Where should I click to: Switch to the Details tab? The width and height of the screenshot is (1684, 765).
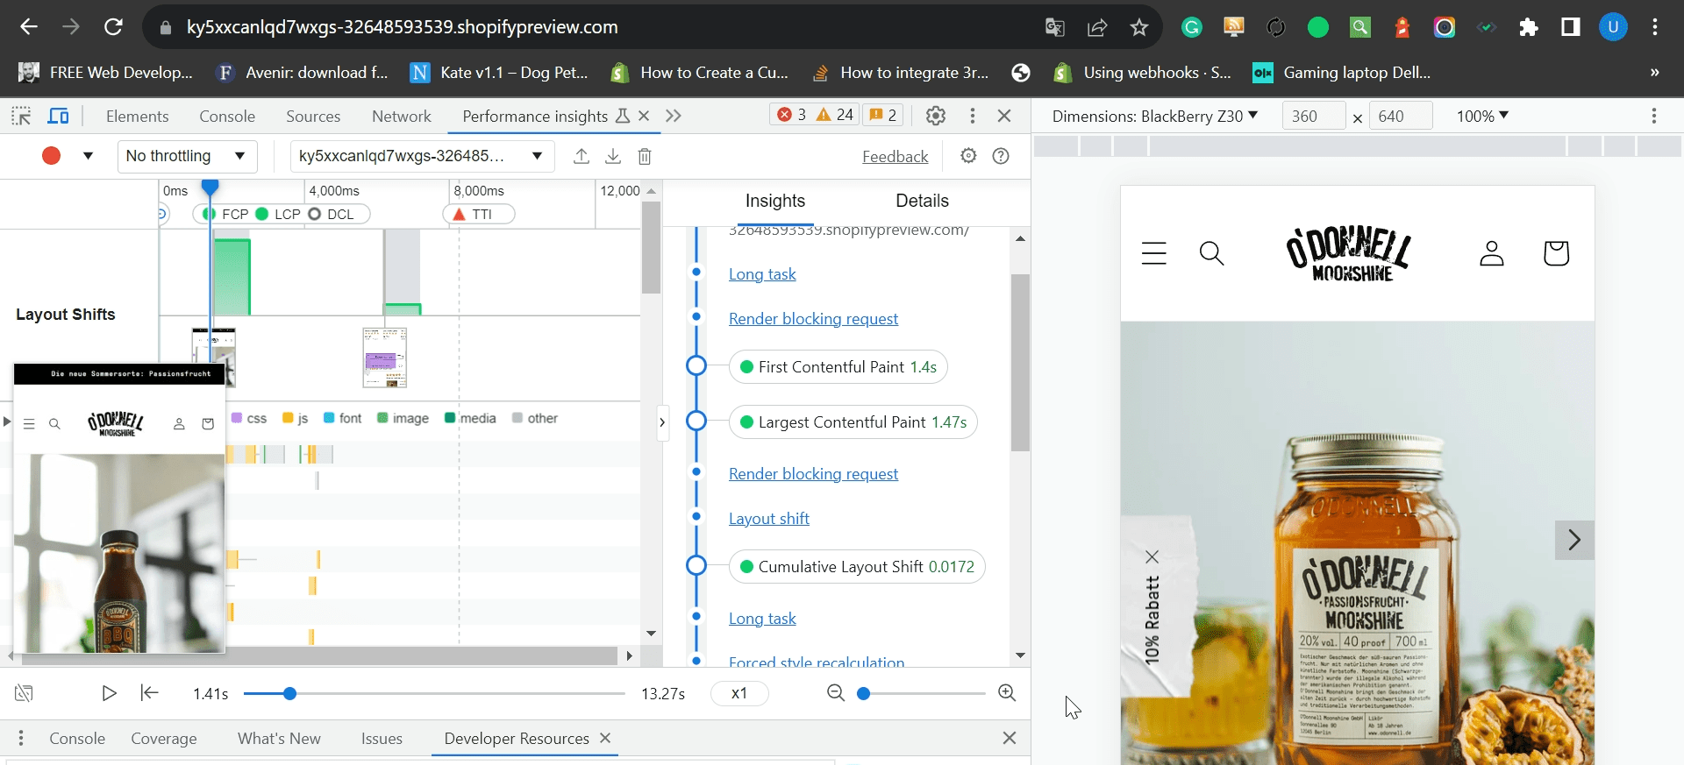point(922,201)
